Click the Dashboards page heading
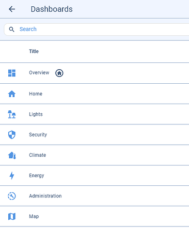The width and height of the screenshot is (189, 242). (x=52, y=9)
